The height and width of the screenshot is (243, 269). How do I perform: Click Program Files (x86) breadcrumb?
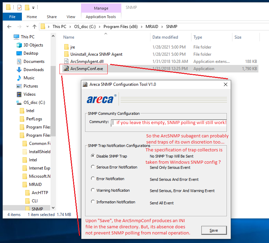tap(120, 27)
